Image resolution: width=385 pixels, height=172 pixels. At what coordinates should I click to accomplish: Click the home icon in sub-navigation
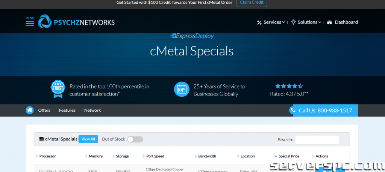point(30,110)
